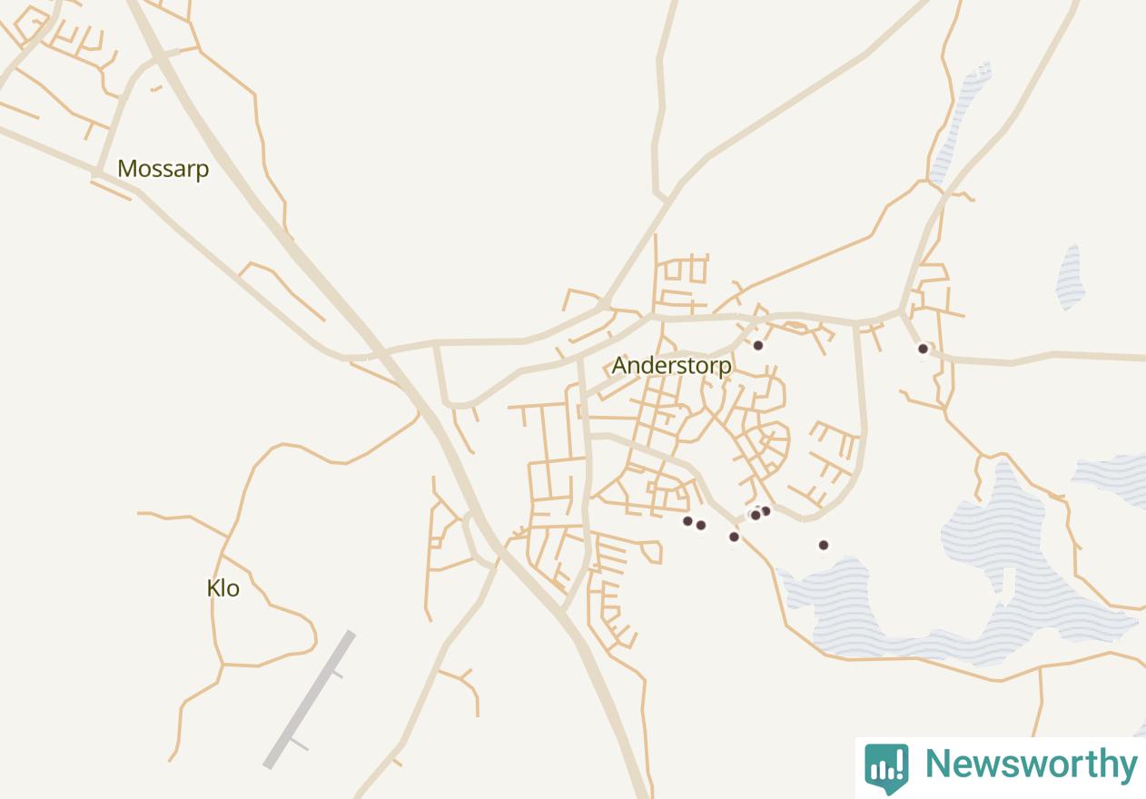This screenshot has width=1146, height=799.
Task: Click the Mossarp place label
Action: click(x=163, y=169)
